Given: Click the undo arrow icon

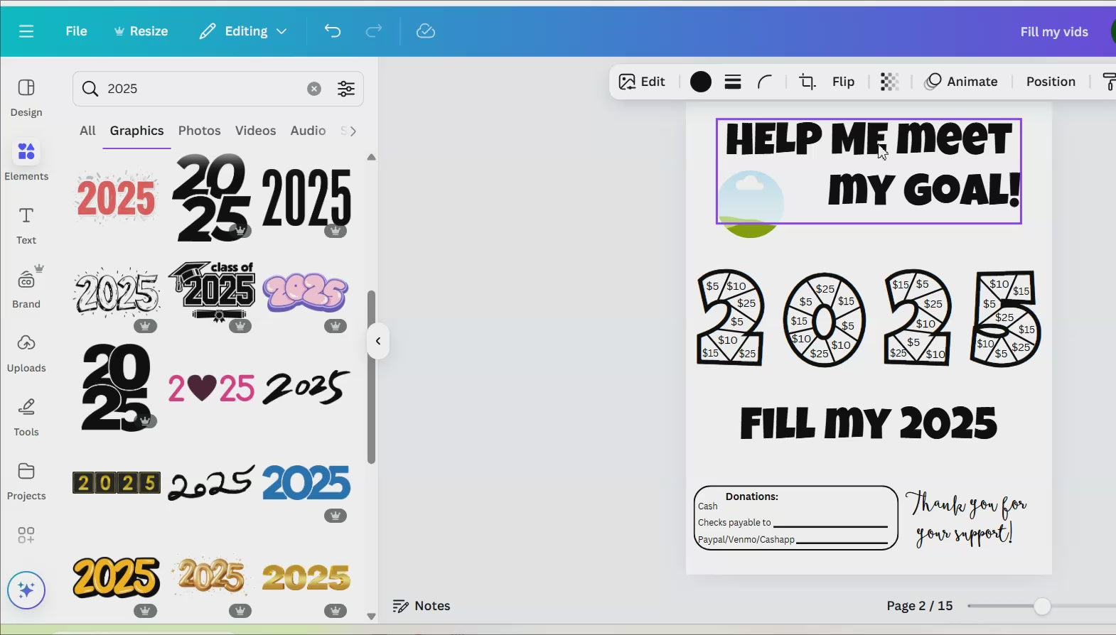Looking at the screenshot, I should [x=333, y=31].
